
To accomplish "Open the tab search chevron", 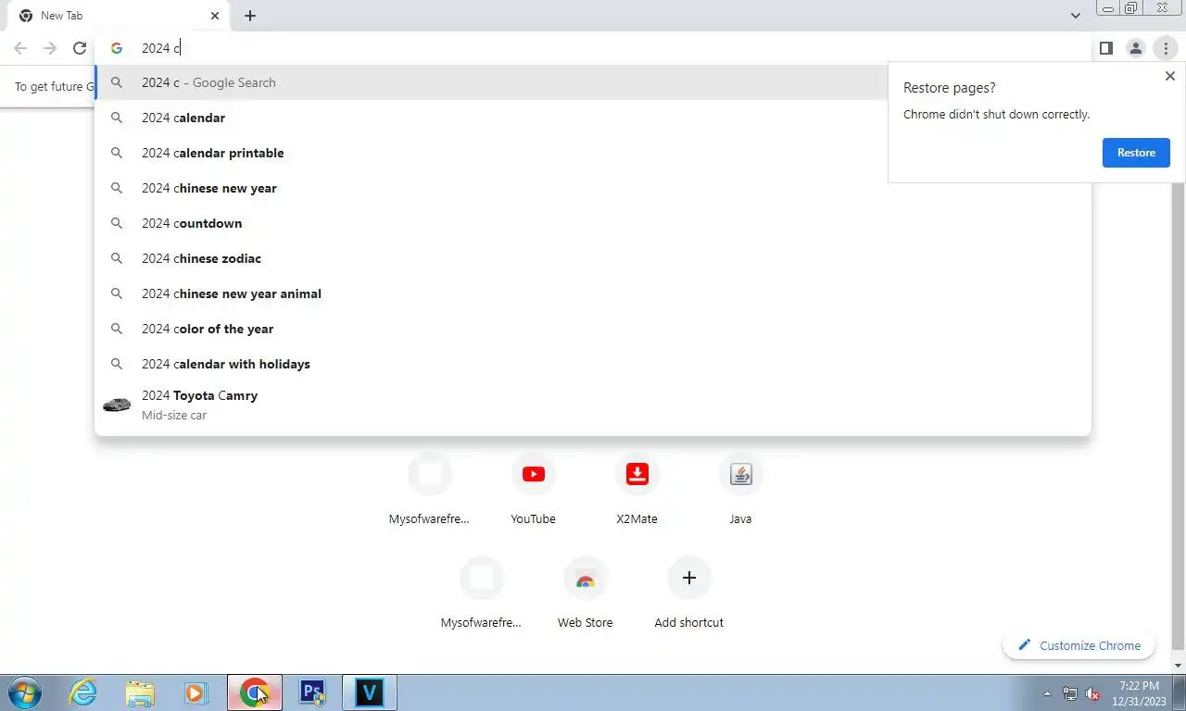I will [1075, 16].
